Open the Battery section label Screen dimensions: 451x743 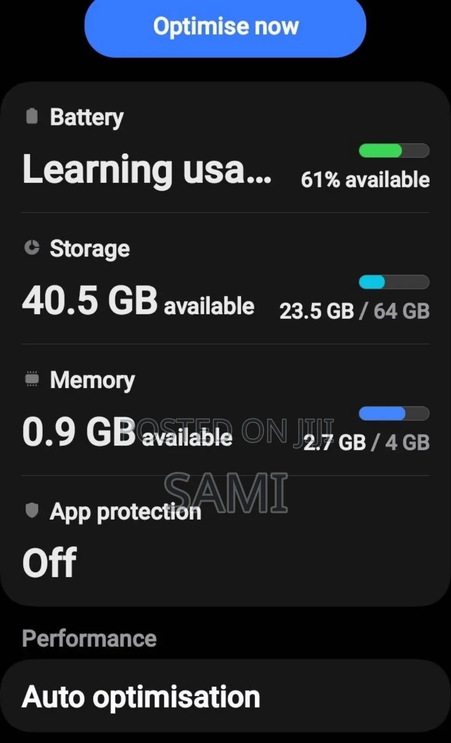(x=87, y=117)
